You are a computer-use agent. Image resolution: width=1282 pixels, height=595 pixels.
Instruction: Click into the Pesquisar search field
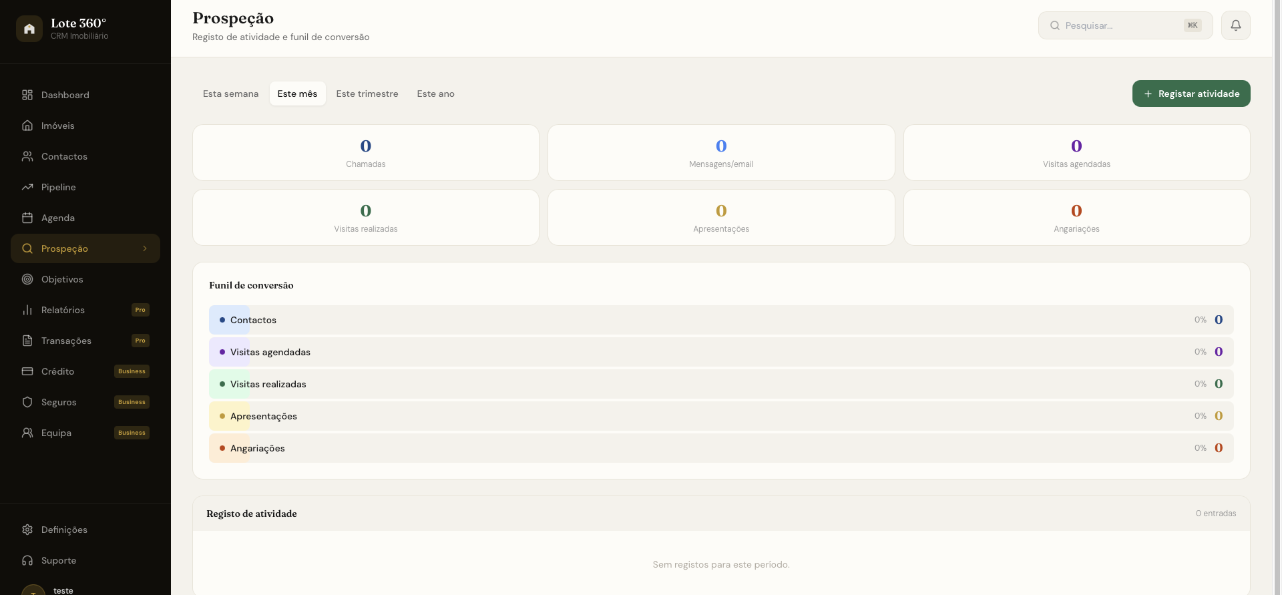[1125, 25]
